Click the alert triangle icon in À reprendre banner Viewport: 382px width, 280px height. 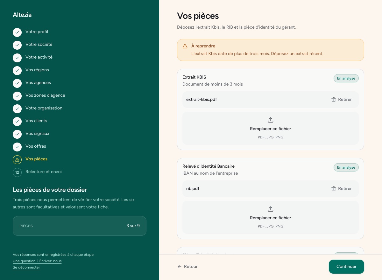185,46
